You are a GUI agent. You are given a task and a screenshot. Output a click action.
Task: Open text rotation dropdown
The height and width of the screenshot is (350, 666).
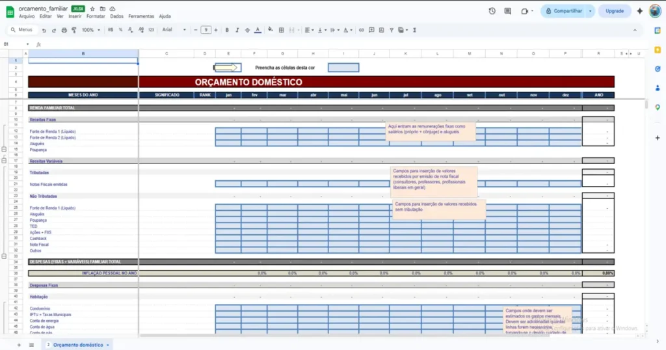348,30
